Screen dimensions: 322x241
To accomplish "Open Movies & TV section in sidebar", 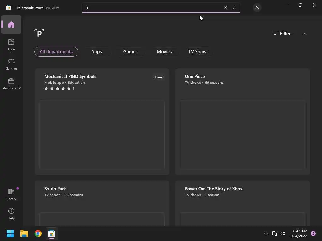I will 11,83.
